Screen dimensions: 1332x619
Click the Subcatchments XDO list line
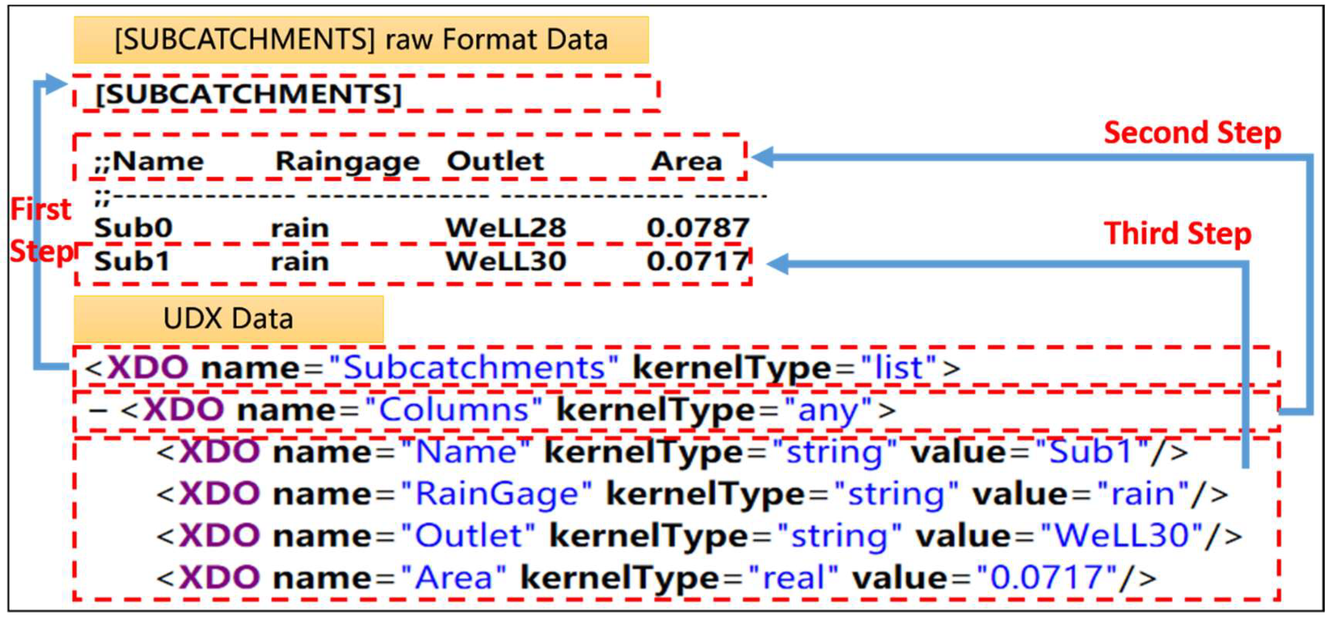522,368
